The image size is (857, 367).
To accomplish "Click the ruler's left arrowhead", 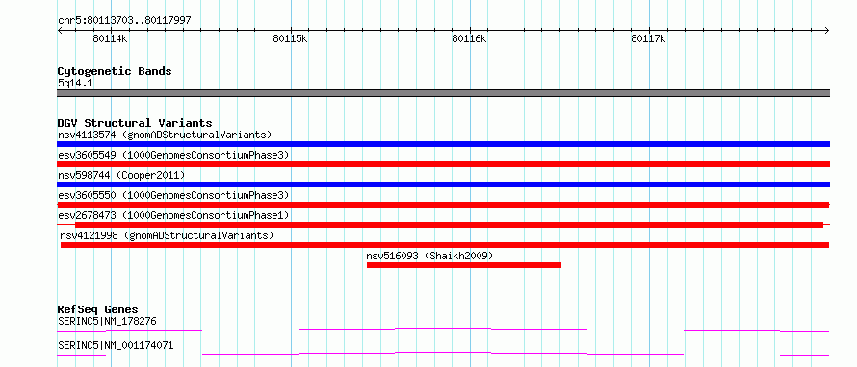I will coord(60,31).
